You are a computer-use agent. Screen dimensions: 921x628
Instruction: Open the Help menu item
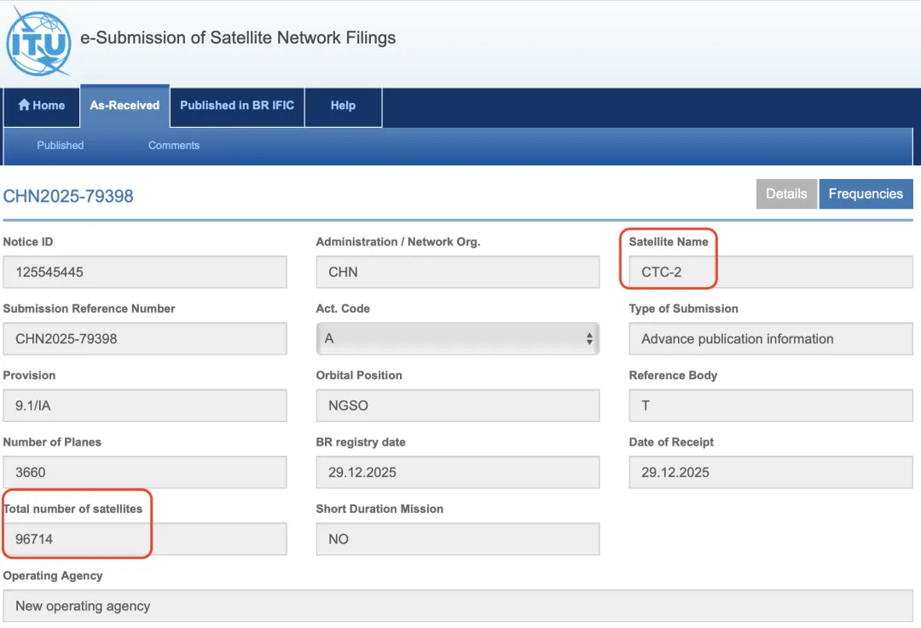[343, 106]
